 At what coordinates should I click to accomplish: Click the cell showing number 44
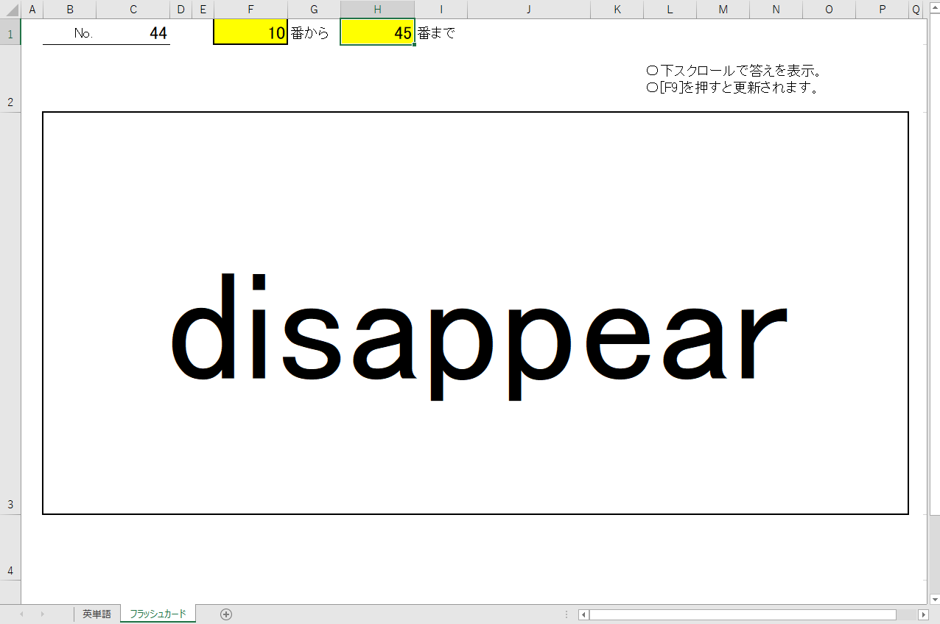[133, 33]
